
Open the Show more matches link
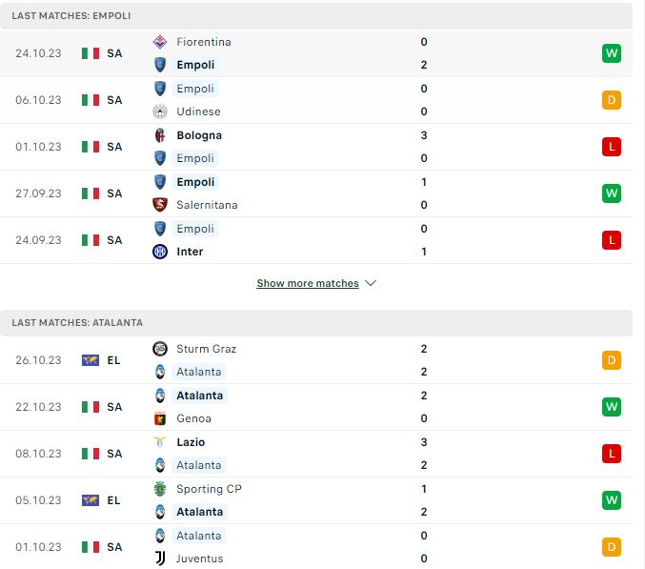click(x=308, y=283)
